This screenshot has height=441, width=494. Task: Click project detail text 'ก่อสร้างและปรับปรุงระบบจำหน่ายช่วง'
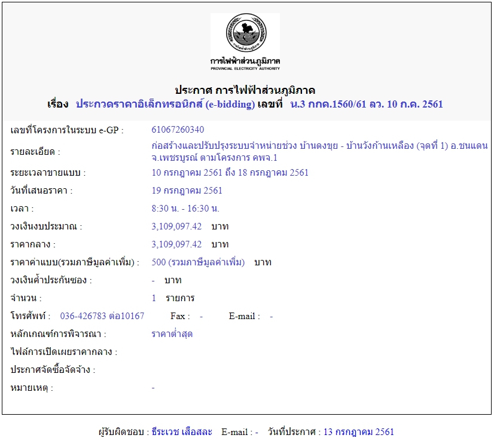coord(224,146)
